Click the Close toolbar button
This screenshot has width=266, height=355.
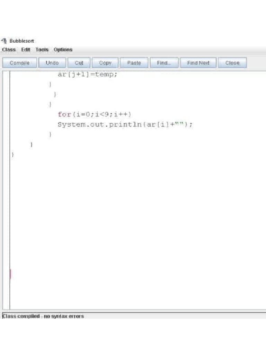(x=232, y=63)
